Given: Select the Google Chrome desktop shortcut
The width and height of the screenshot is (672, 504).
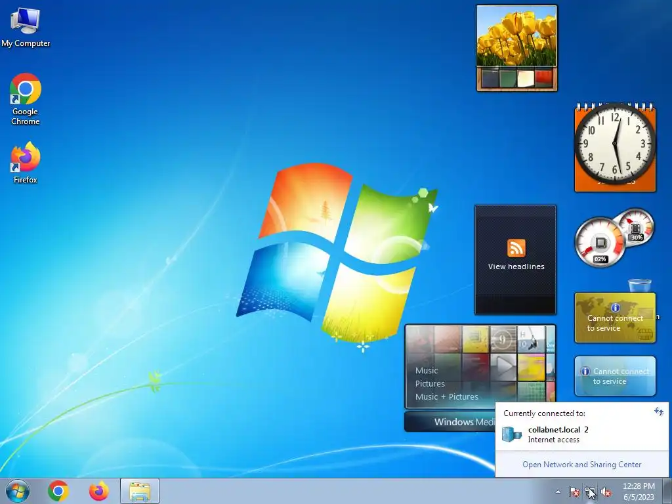Looking at the screenshot, I should 26,100.
